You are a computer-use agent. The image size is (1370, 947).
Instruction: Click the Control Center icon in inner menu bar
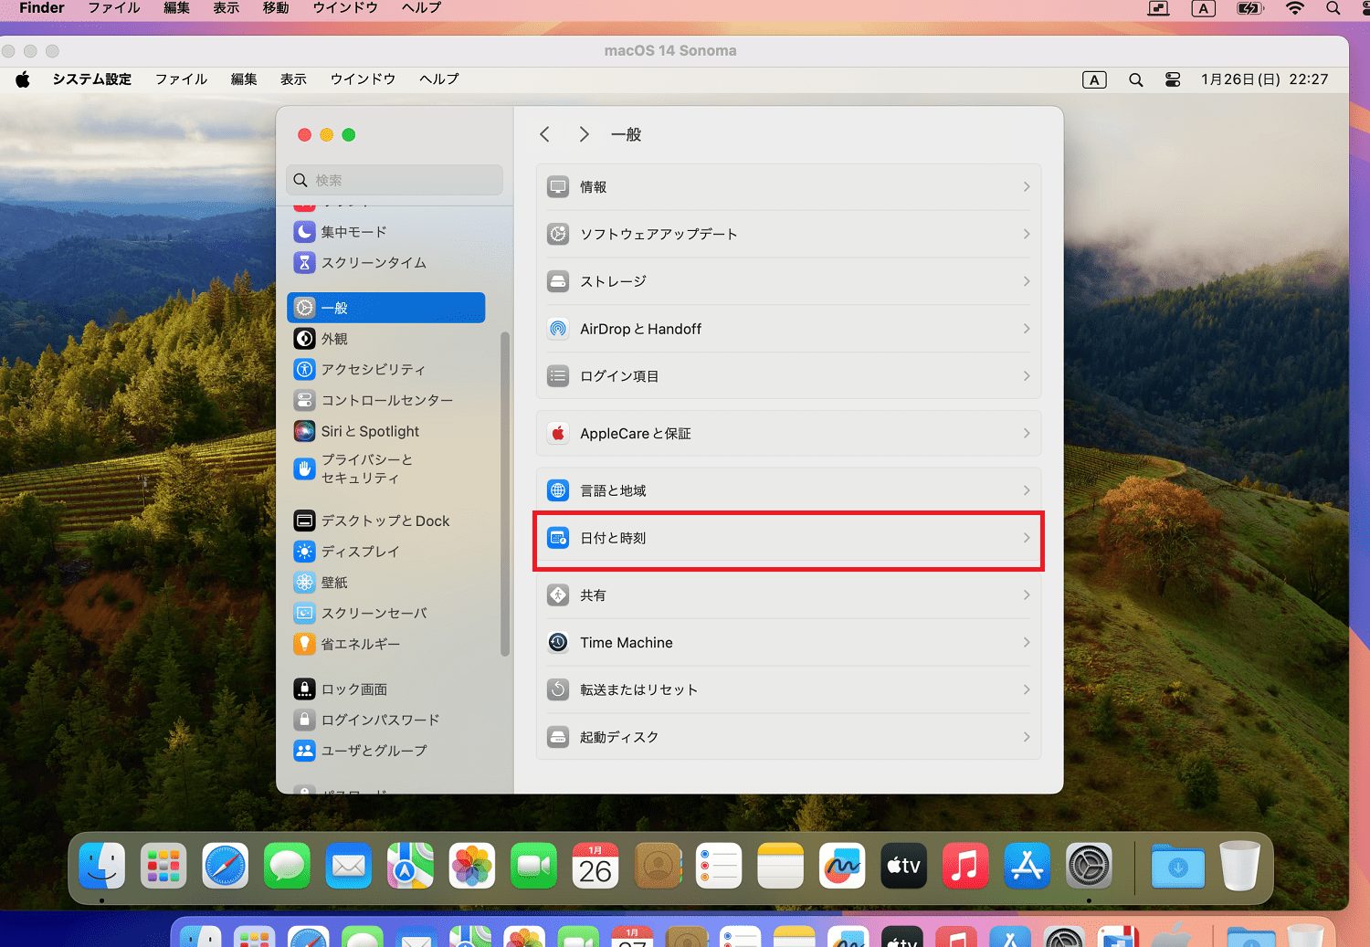pos(1173,79)
